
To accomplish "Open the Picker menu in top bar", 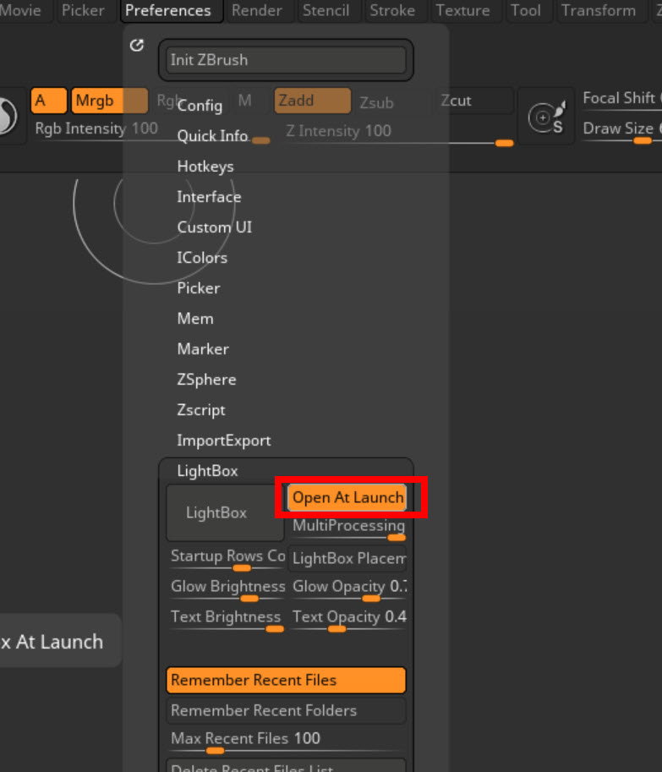I will 83,10.
